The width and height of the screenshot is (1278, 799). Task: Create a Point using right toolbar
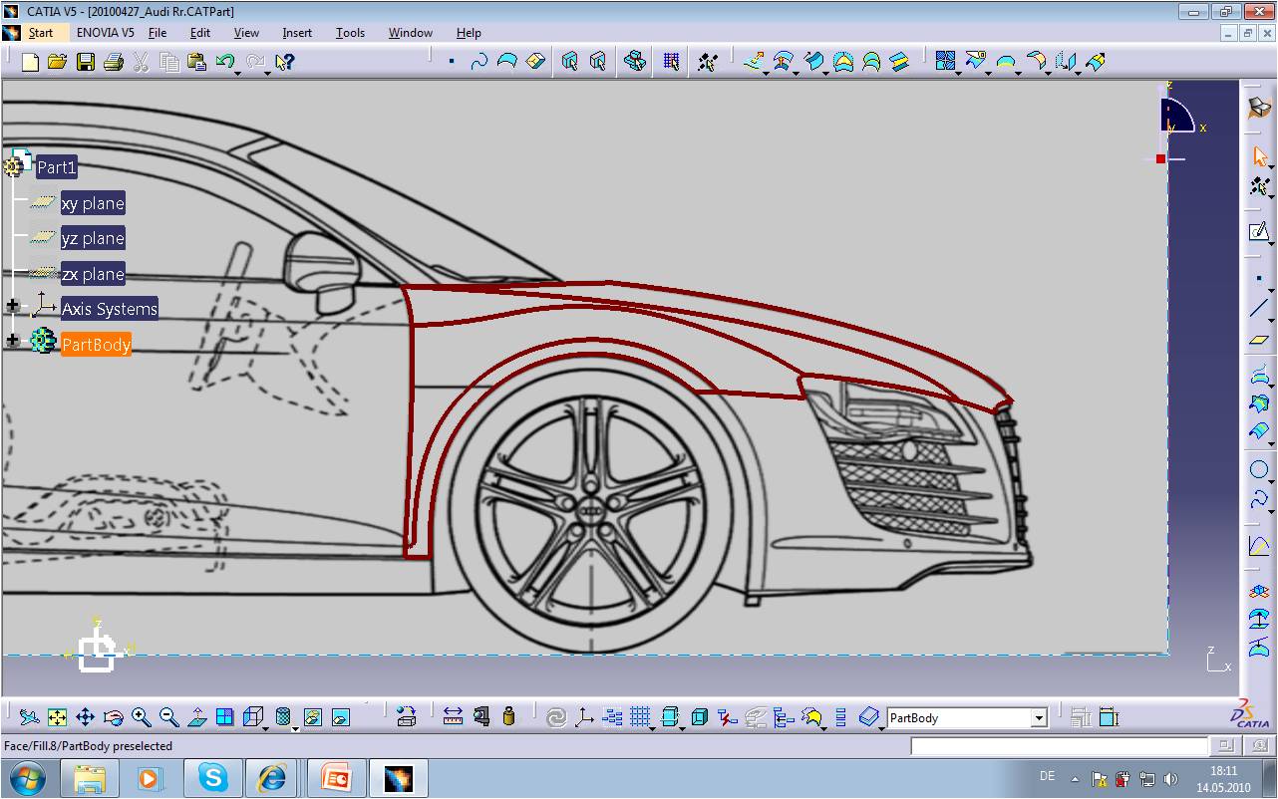click(1260, 280)
